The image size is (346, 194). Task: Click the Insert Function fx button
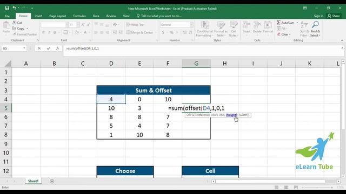[x=57, y=48]
